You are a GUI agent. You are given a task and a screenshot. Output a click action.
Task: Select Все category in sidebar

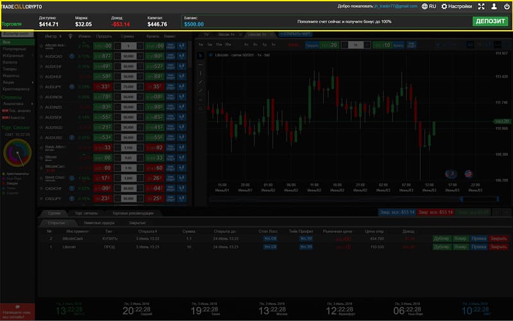pyautogui.click(x=18, y=42)
